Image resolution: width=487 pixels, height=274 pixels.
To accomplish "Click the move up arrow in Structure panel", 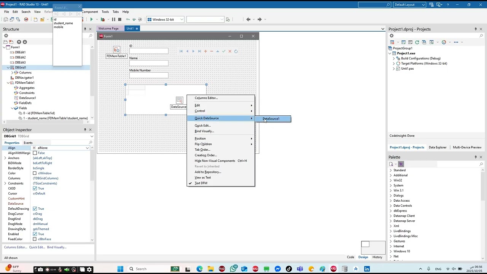I will pos(19,42).
